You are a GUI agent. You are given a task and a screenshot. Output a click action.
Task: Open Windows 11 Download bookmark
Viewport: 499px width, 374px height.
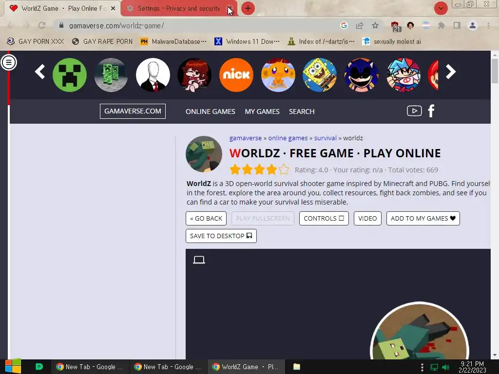247,42
